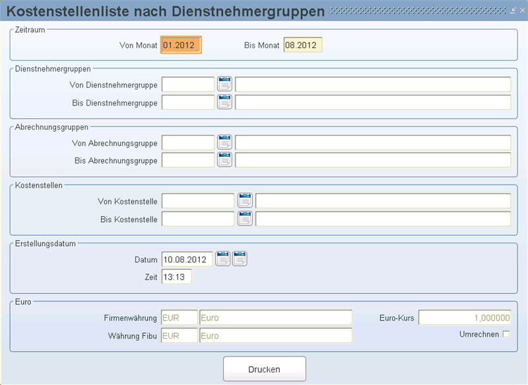Open lookup icon beside Bis Abrechnungsgruppe
Viewport: 528px width, 385px height.
point(224,160)
